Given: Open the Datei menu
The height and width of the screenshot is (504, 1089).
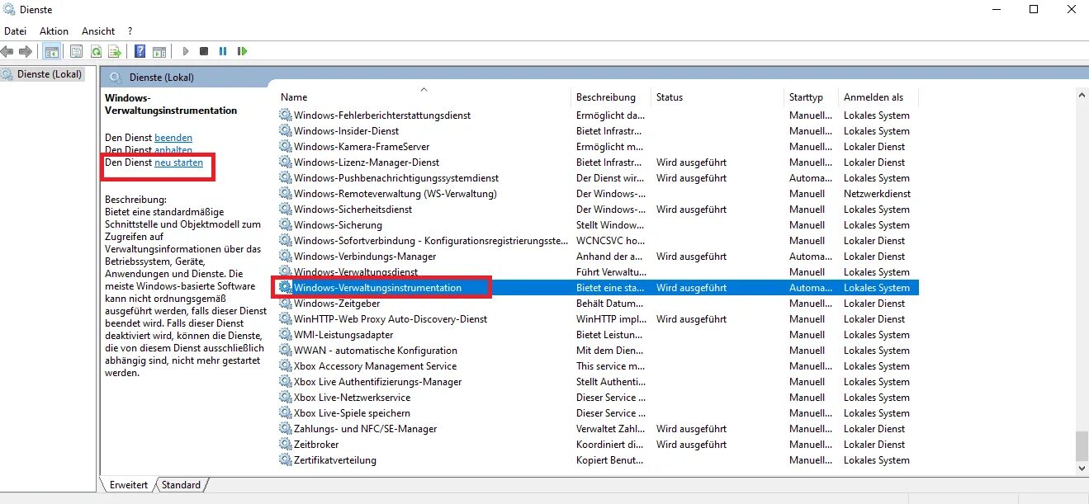Looking at the screenshot, I should (16, 31).
